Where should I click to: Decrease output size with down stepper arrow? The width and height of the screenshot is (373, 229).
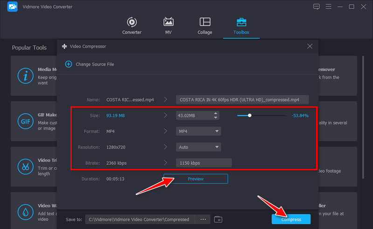(215, 118)
